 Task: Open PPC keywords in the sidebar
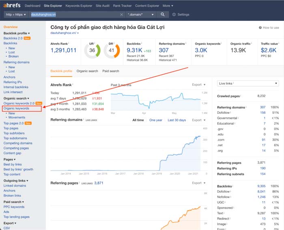[x=14, y=207]
